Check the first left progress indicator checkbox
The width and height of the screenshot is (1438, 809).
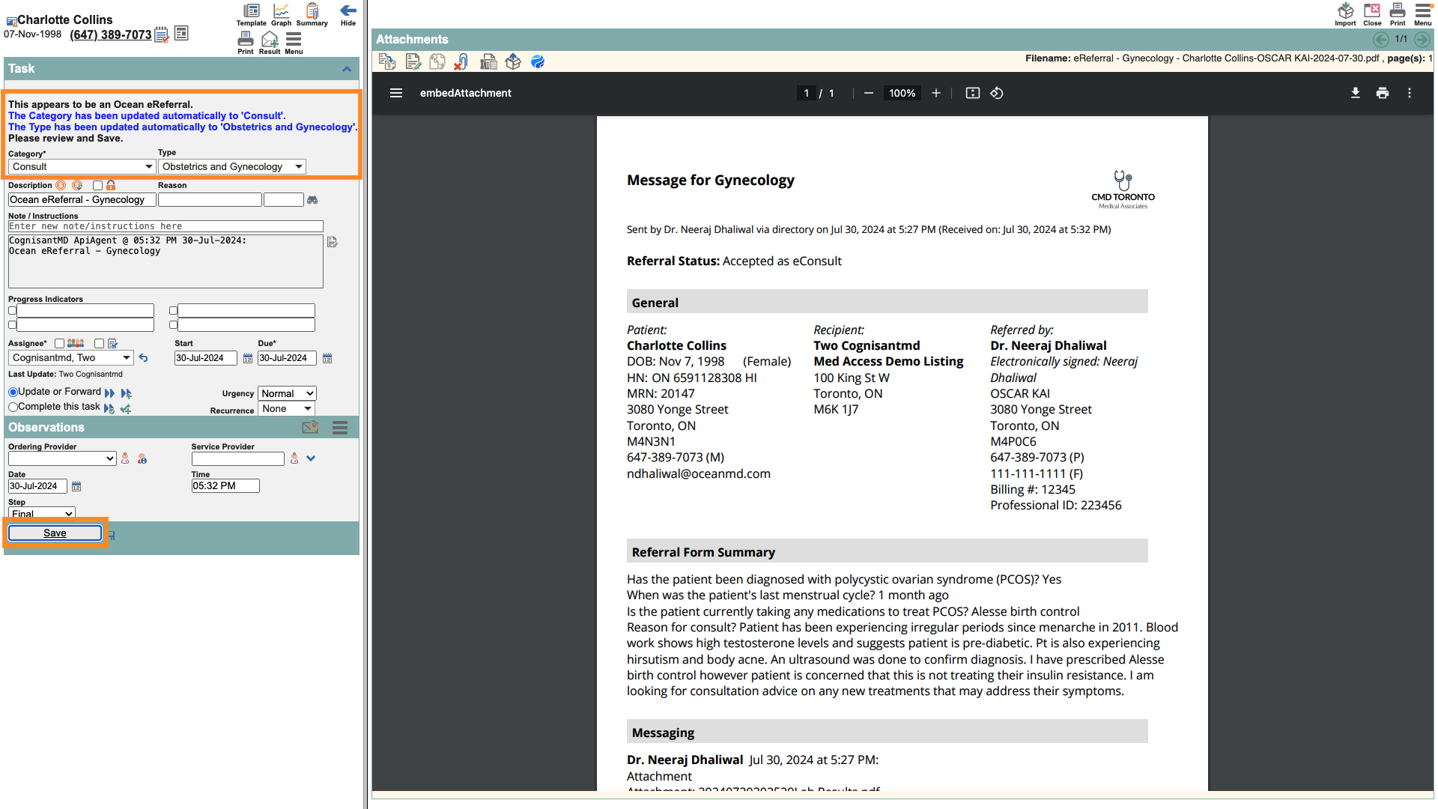click(12, 310)
